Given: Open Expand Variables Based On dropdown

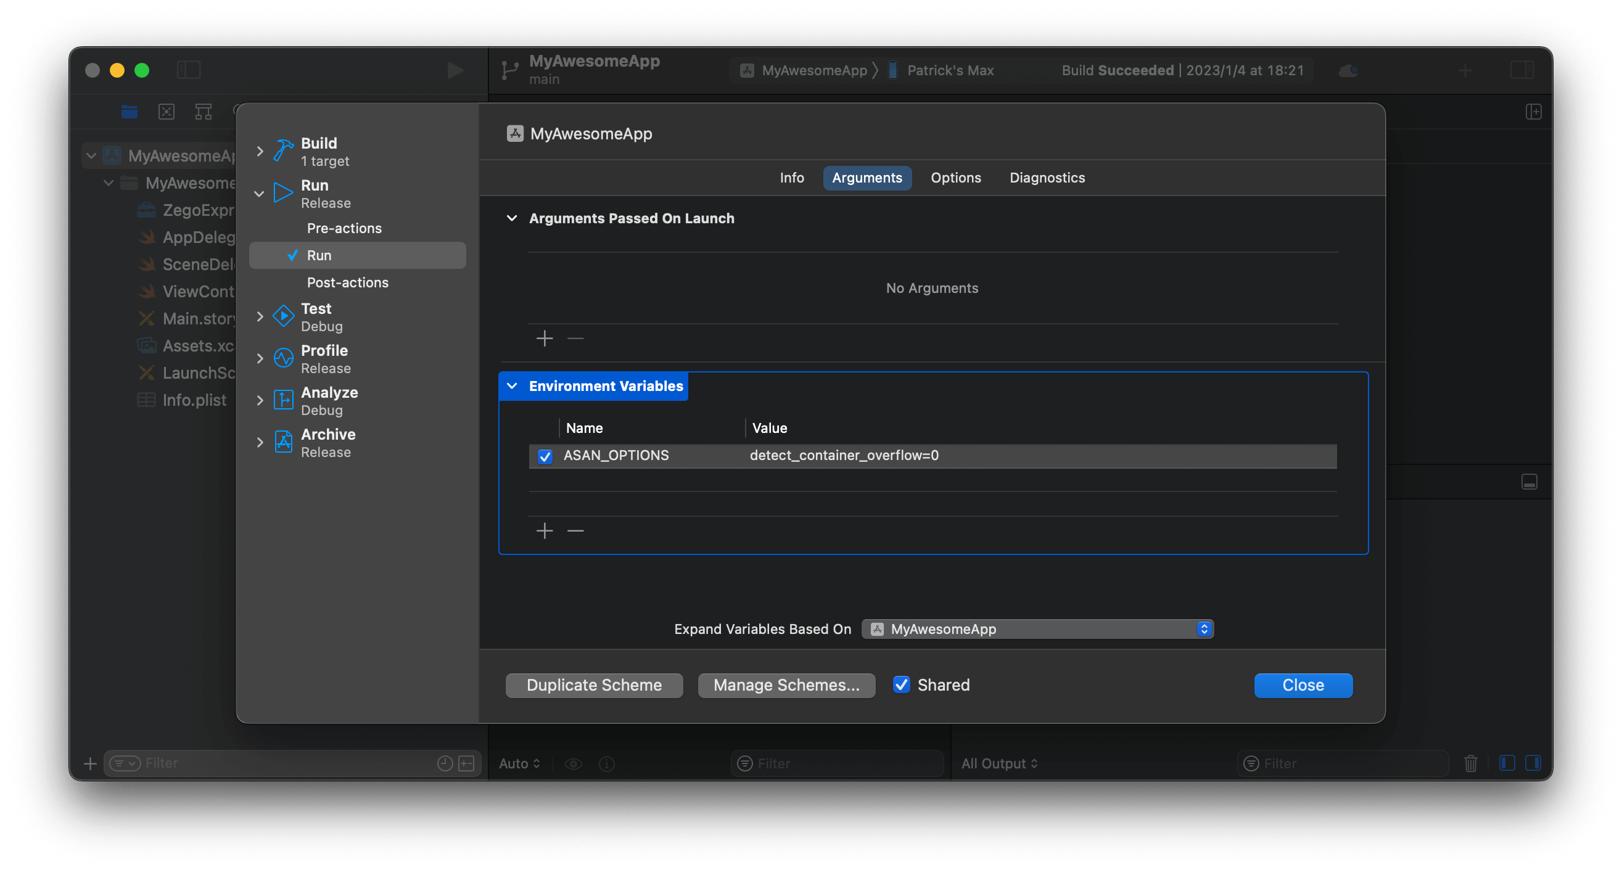Looking at the screenshot, I should tap(1037, 628).
